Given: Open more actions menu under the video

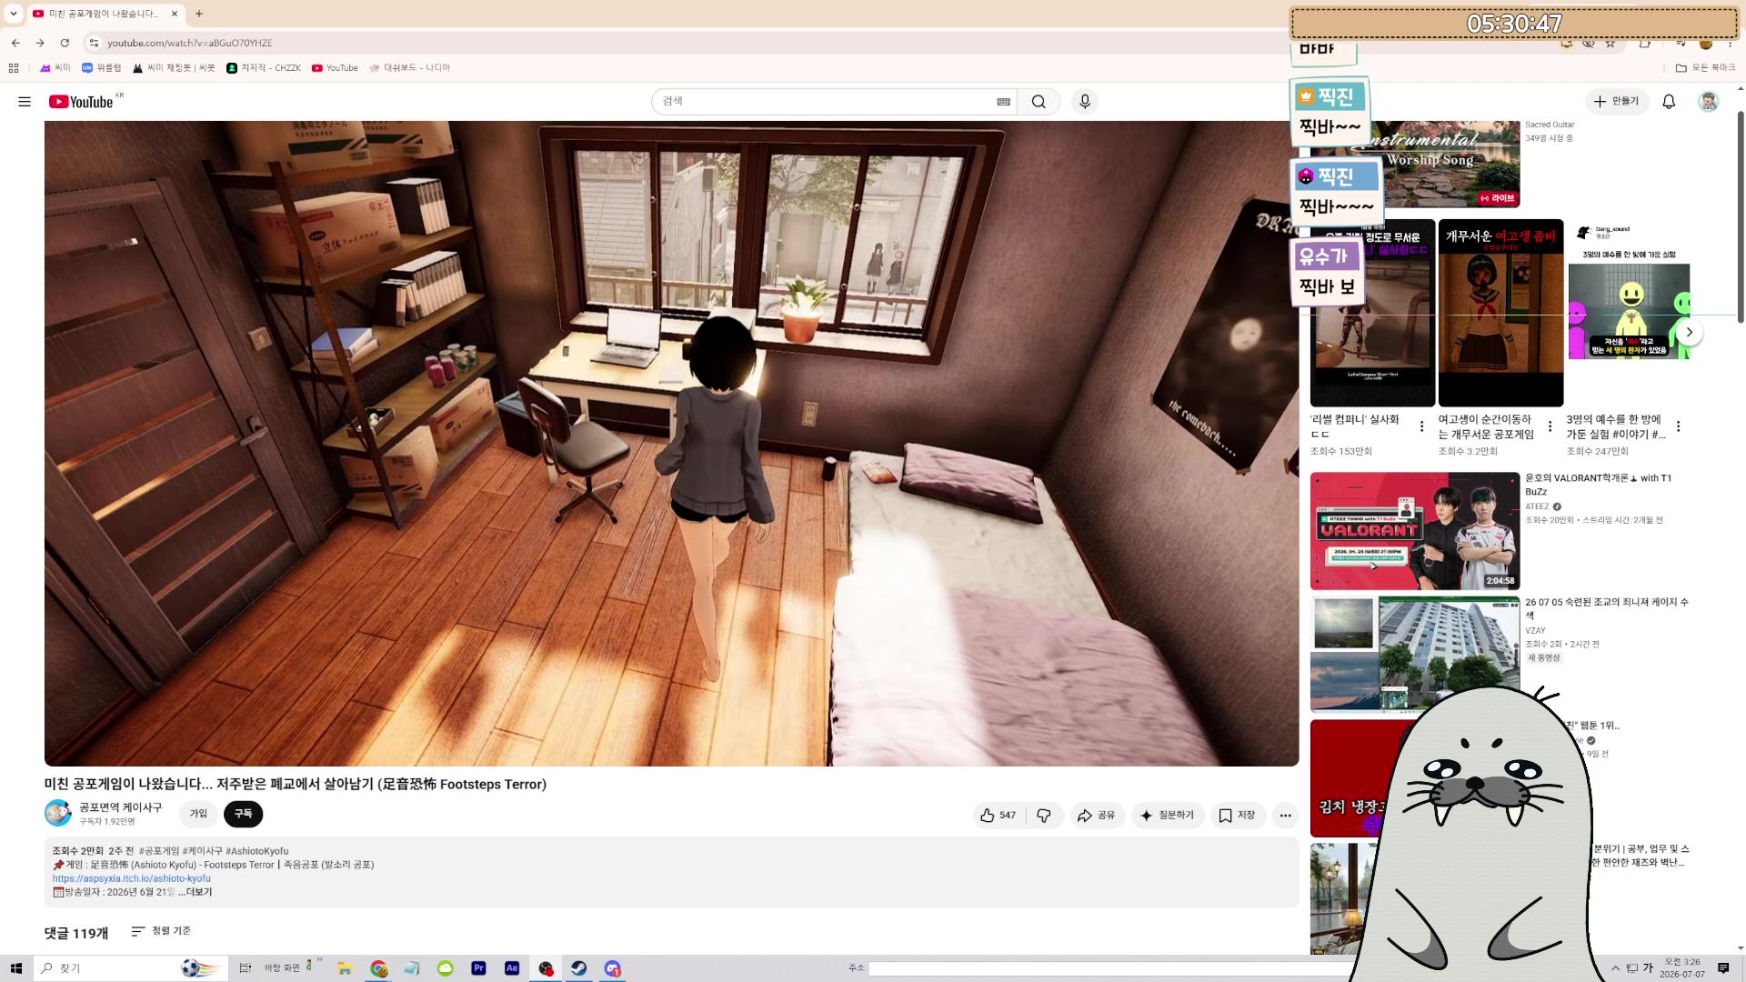Looking at the screenshot, I should [x=1285, y=816].
